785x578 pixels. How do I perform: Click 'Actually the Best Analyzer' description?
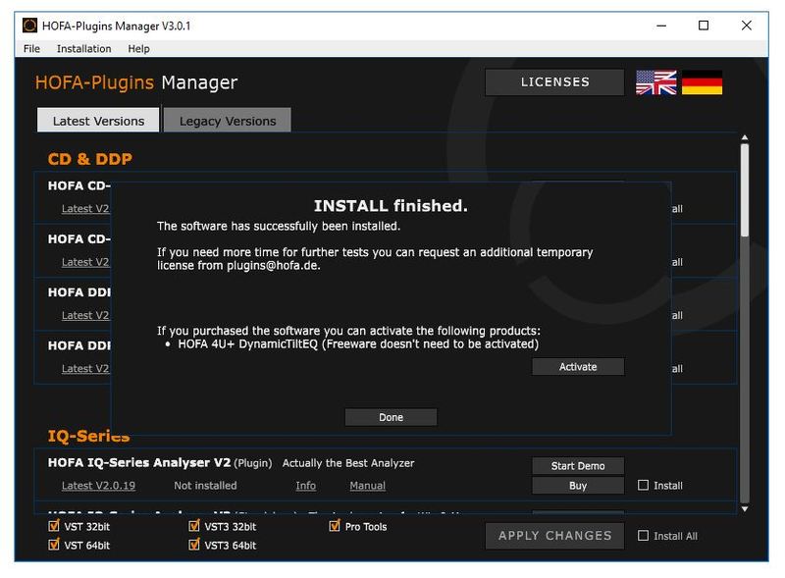pyautogui.click(x=348, y=463)
